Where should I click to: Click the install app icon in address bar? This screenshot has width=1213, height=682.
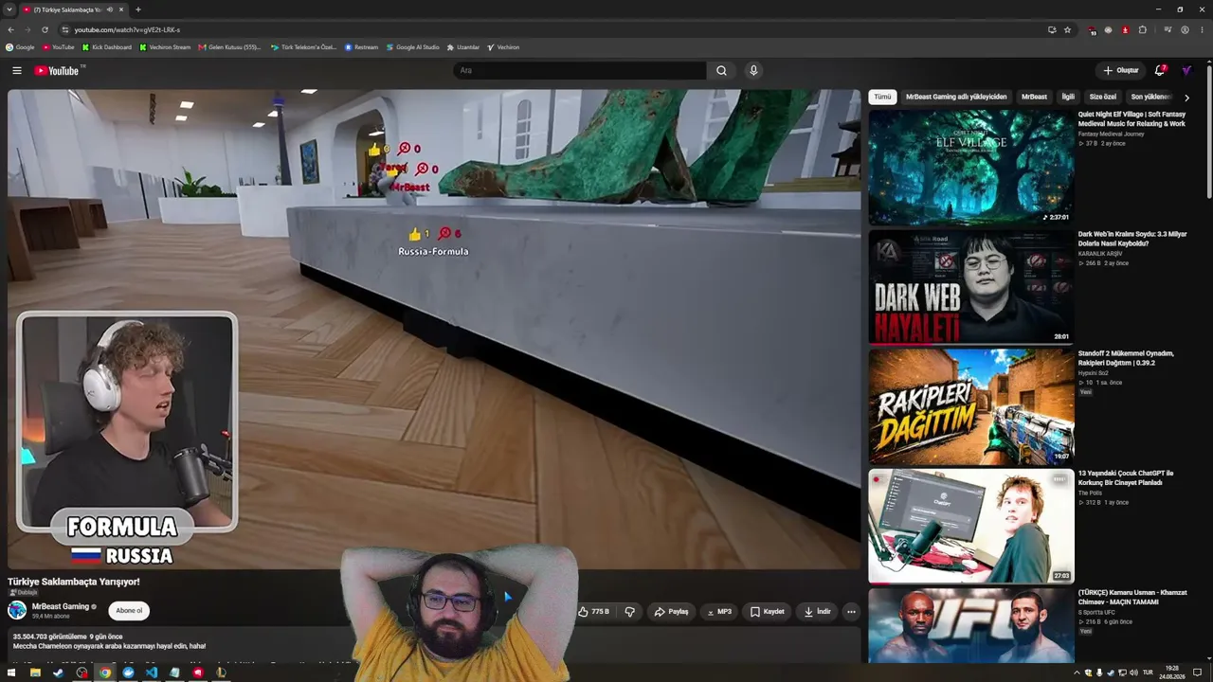(x=1052, y=29)
